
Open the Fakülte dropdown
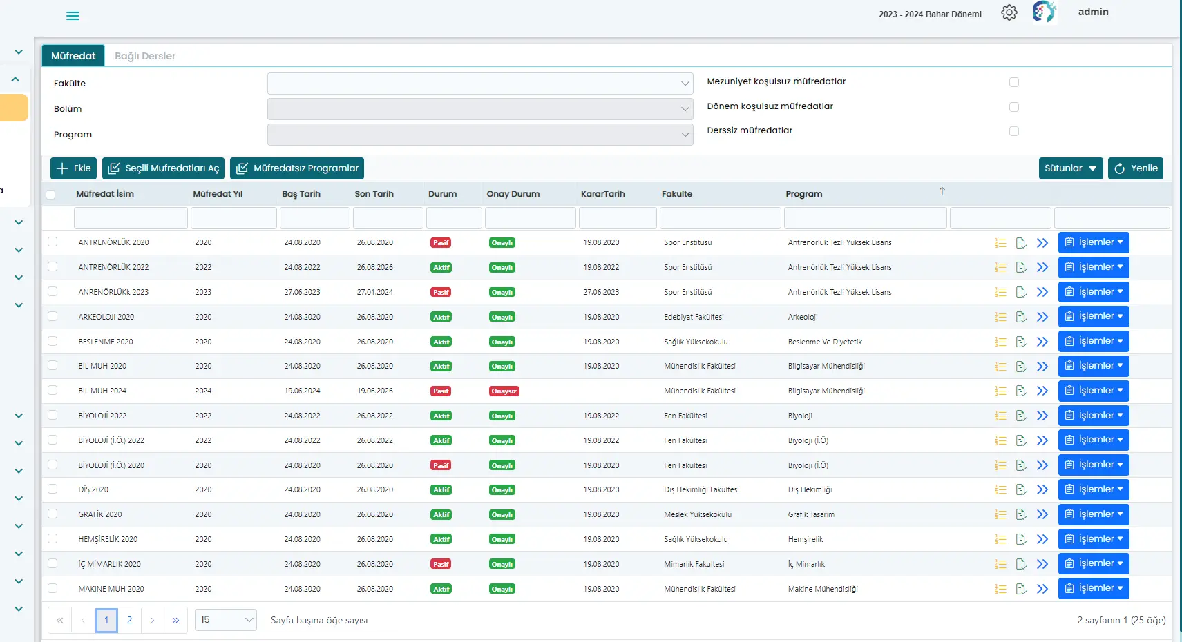pyautogui.click(x=479, y=84)
